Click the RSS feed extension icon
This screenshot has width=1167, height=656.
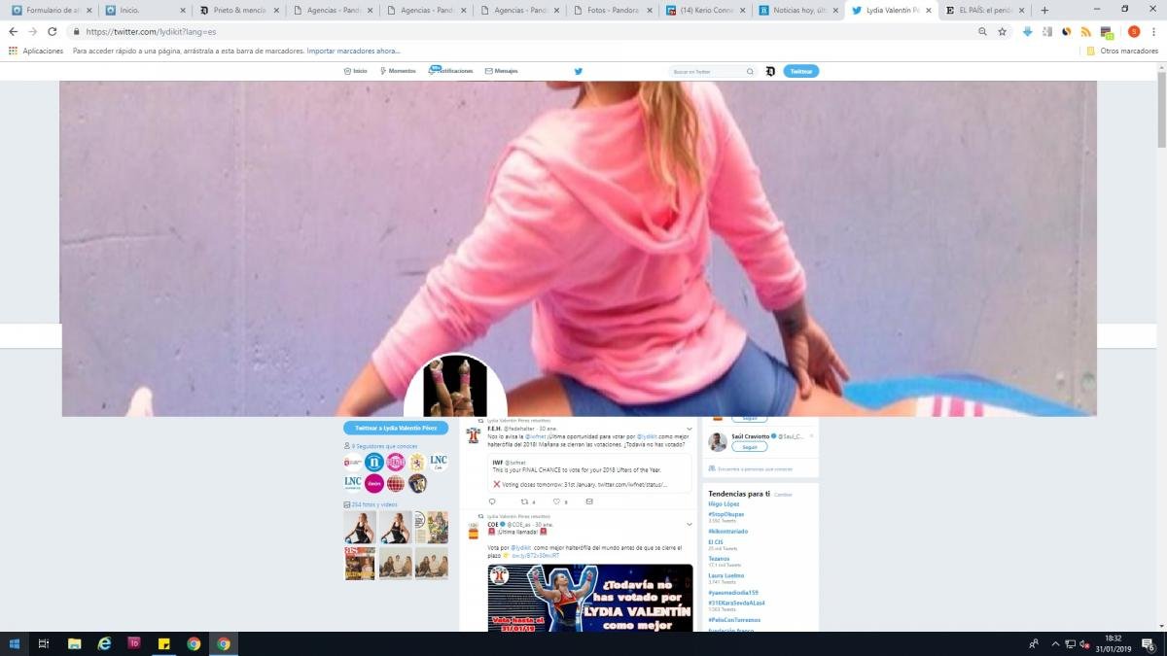(1086, 31)
